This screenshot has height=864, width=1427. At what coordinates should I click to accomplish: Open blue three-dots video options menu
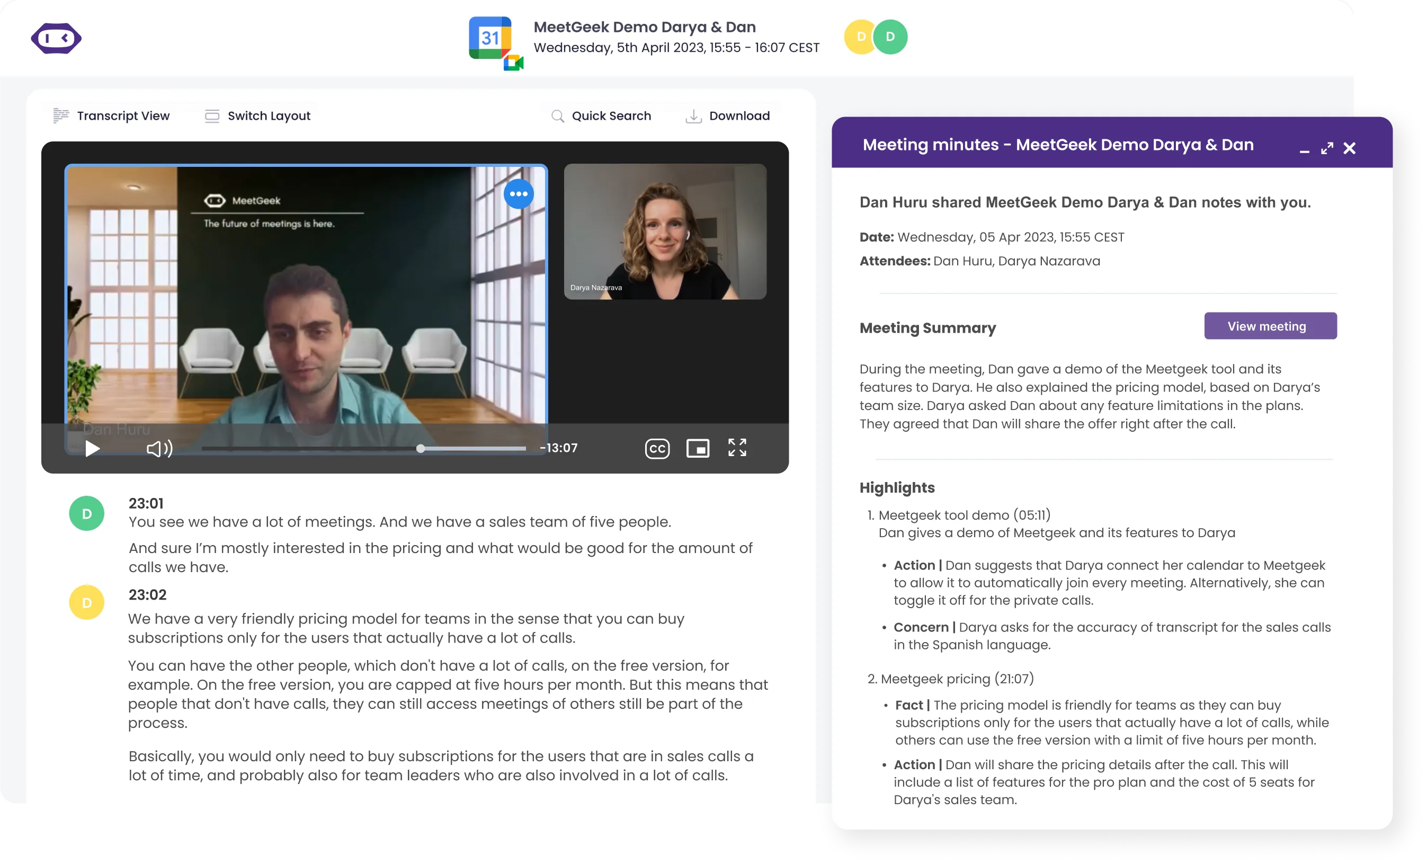pos(519,194)
